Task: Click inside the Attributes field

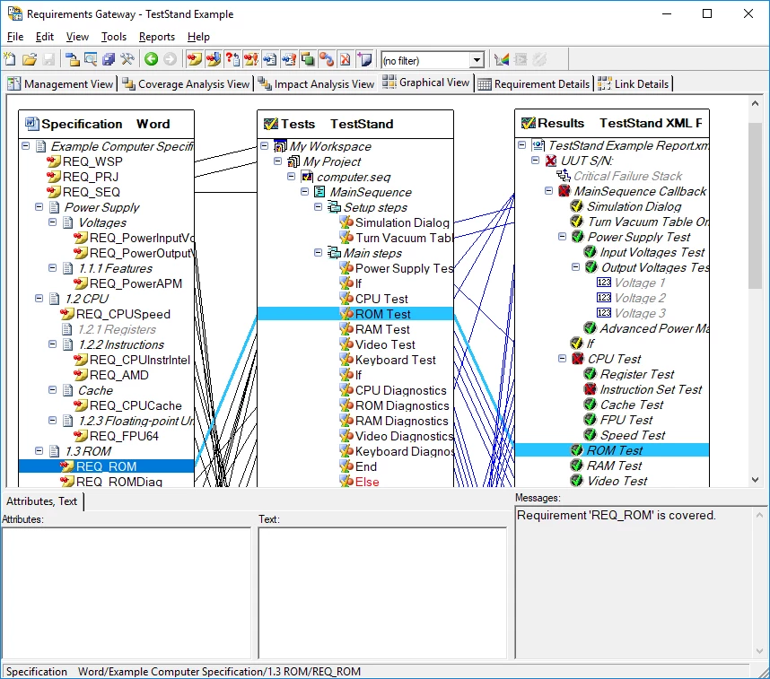Action: coord(127,593)
